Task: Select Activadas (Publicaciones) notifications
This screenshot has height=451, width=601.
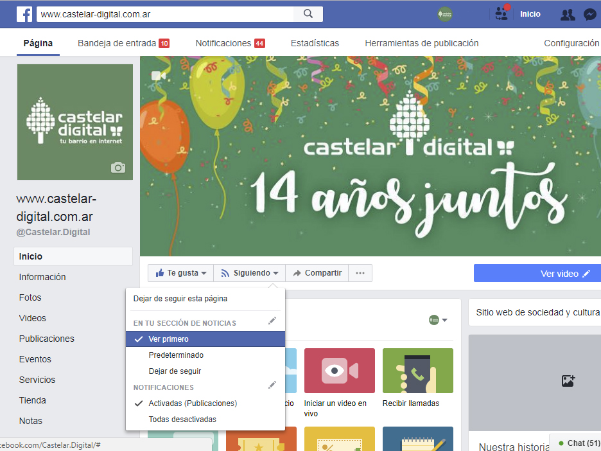Action: click(205, 403)
